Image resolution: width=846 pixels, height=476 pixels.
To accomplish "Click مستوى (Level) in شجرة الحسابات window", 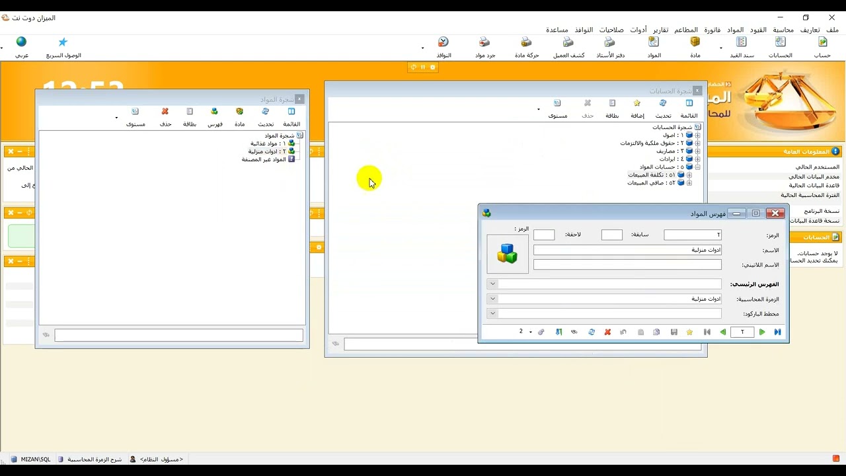I will point(557,110).
